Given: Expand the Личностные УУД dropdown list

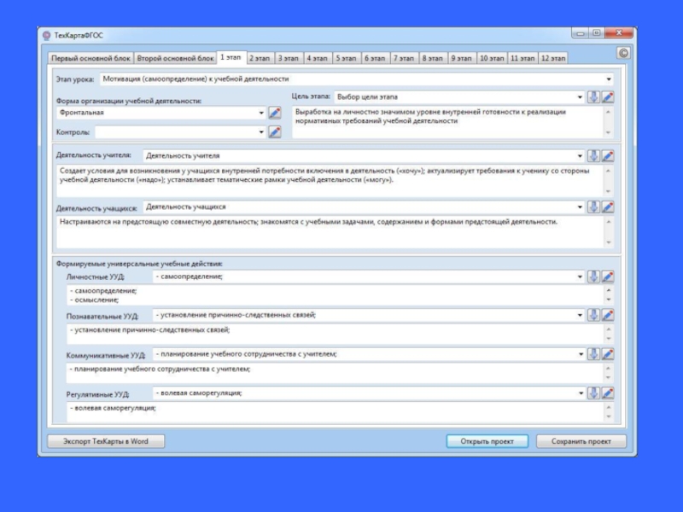Looking at the screenshot, I should (x=580, y=276).
